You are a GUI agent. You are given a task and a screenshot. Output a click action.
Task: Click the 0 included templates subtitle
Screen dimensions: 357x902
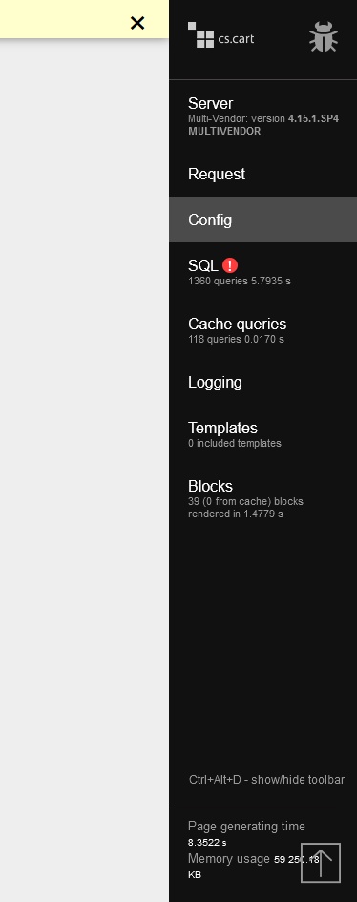click(x=235, y=443)
